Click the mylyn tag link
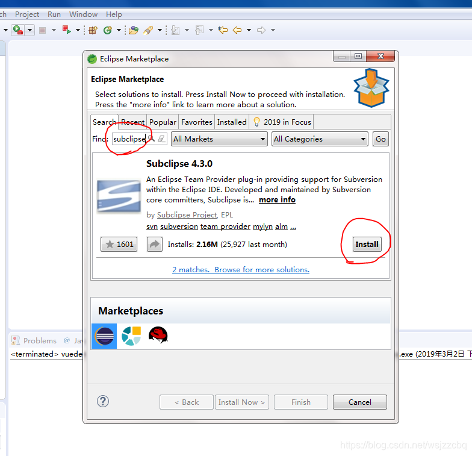The height and width of the screenshot is (456, 472). click(262, 226)
